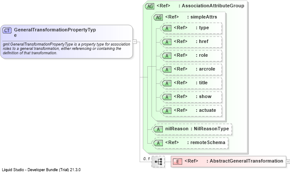Click the A icon beside href attribute
This screenshot has height=172, width=290.
coord(167,42)
